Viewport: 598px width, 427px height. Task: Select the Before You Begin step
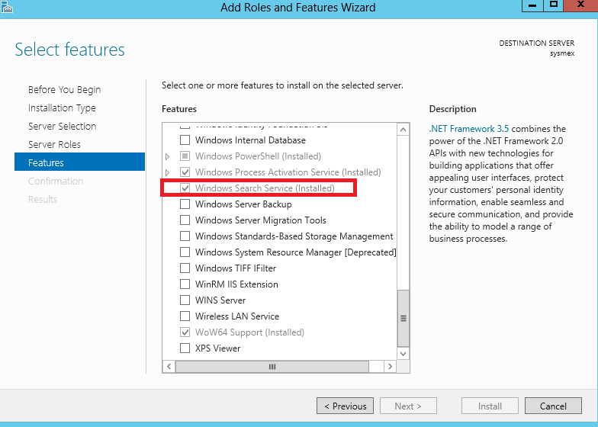click(64, 90)
